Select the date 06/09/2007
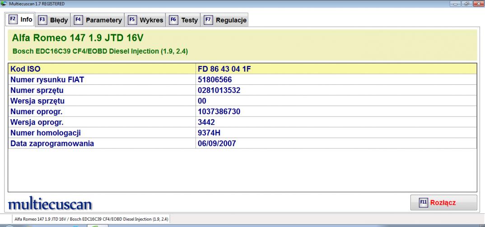Screen dimensions: 485x227 (217, 144)
